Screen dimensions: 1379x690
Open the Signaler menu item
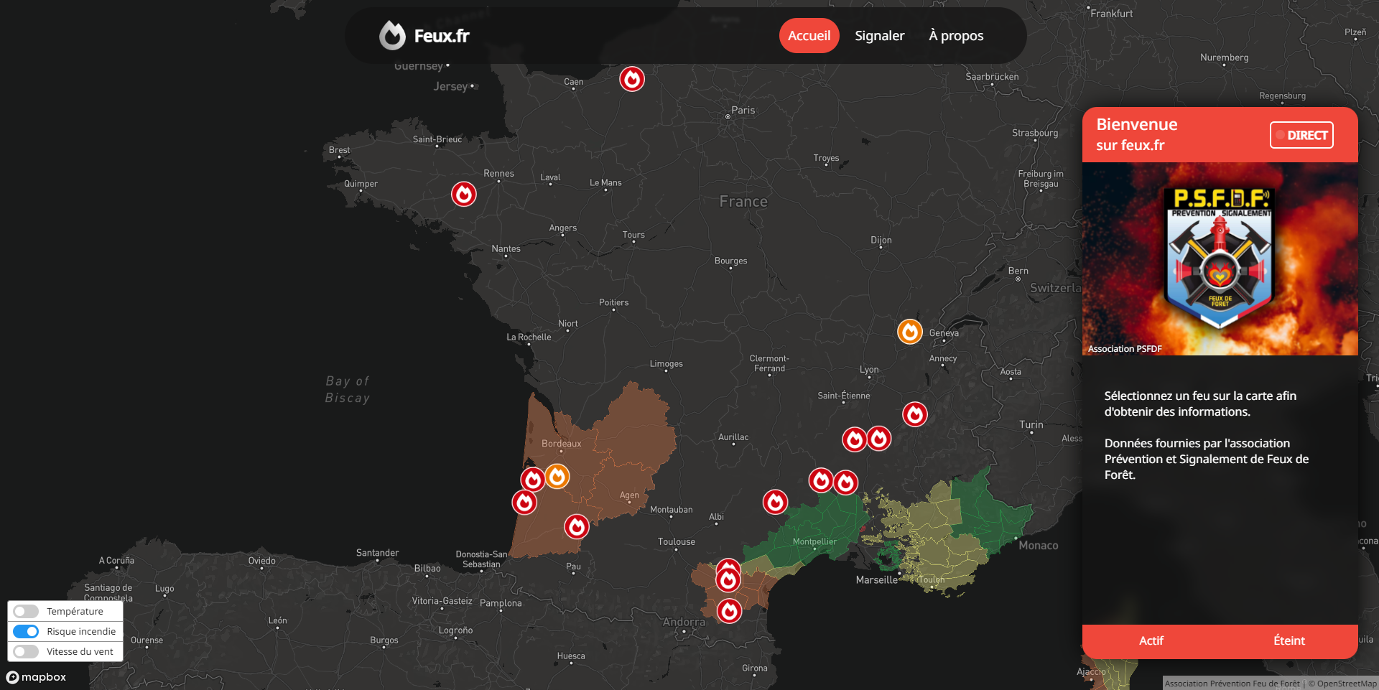pyautogui.click(x=879, y=35)
